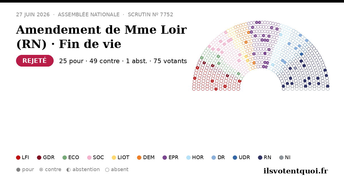Click the LIOT yellow legend dot

[x=114, y=157]
